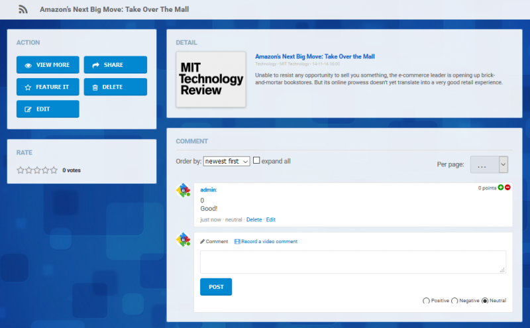Click the VIEW MORE button

pyautogui.click(x=48, y=64)
